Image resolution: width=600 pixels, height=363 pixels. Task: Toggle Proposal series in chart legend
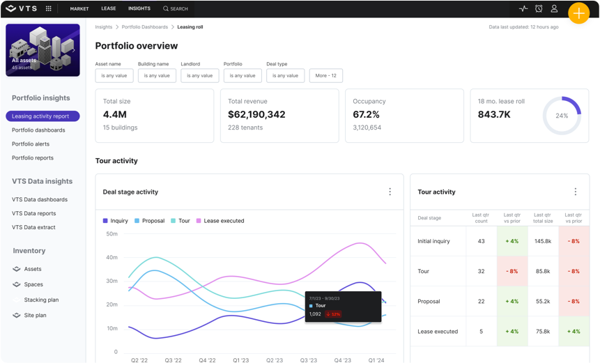point(149,221)
